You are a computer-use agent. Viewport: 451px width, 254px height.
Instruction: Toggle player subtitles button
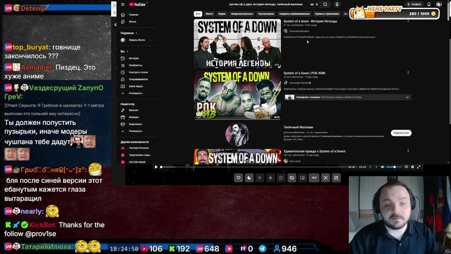click(x=406, y=167)
